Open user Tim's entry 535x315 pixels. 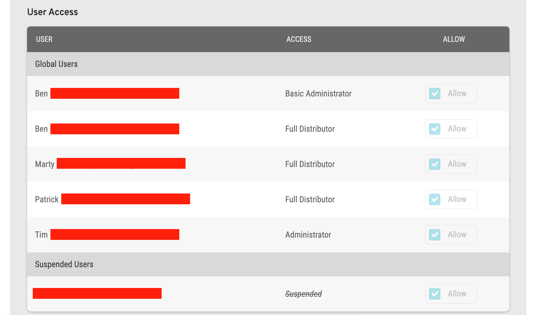tap(41, 235)
